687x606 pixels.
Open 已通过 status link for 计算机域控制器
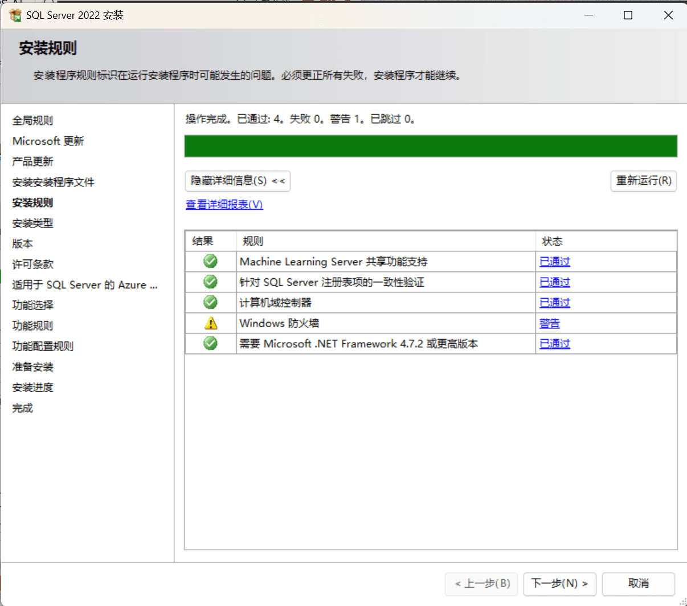(555, 303)
